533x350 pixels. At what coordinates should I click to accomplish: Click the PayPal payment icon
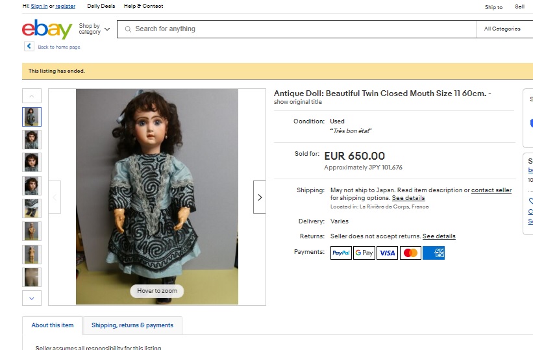pyautogui.click(x=341, y=253)
